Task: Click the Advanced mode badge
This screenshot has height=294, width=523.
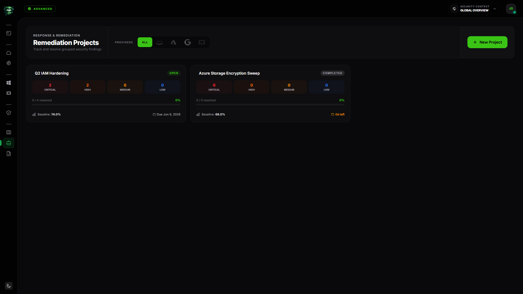Action: pos(40,9)
